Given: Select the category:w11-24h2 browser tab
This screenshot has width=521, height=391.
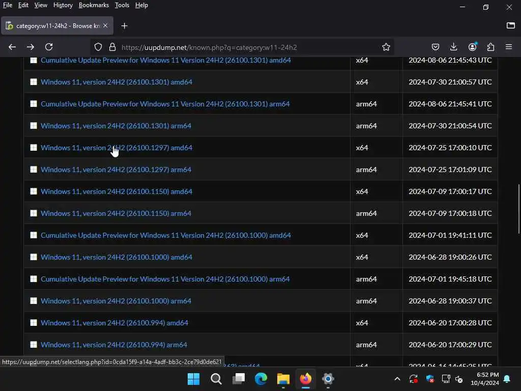Looking at the screenshot, I should point(57,25).
